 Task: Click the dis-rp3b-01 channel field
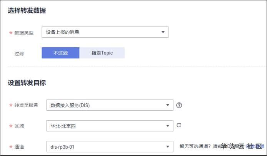click(x=104, y=146)
